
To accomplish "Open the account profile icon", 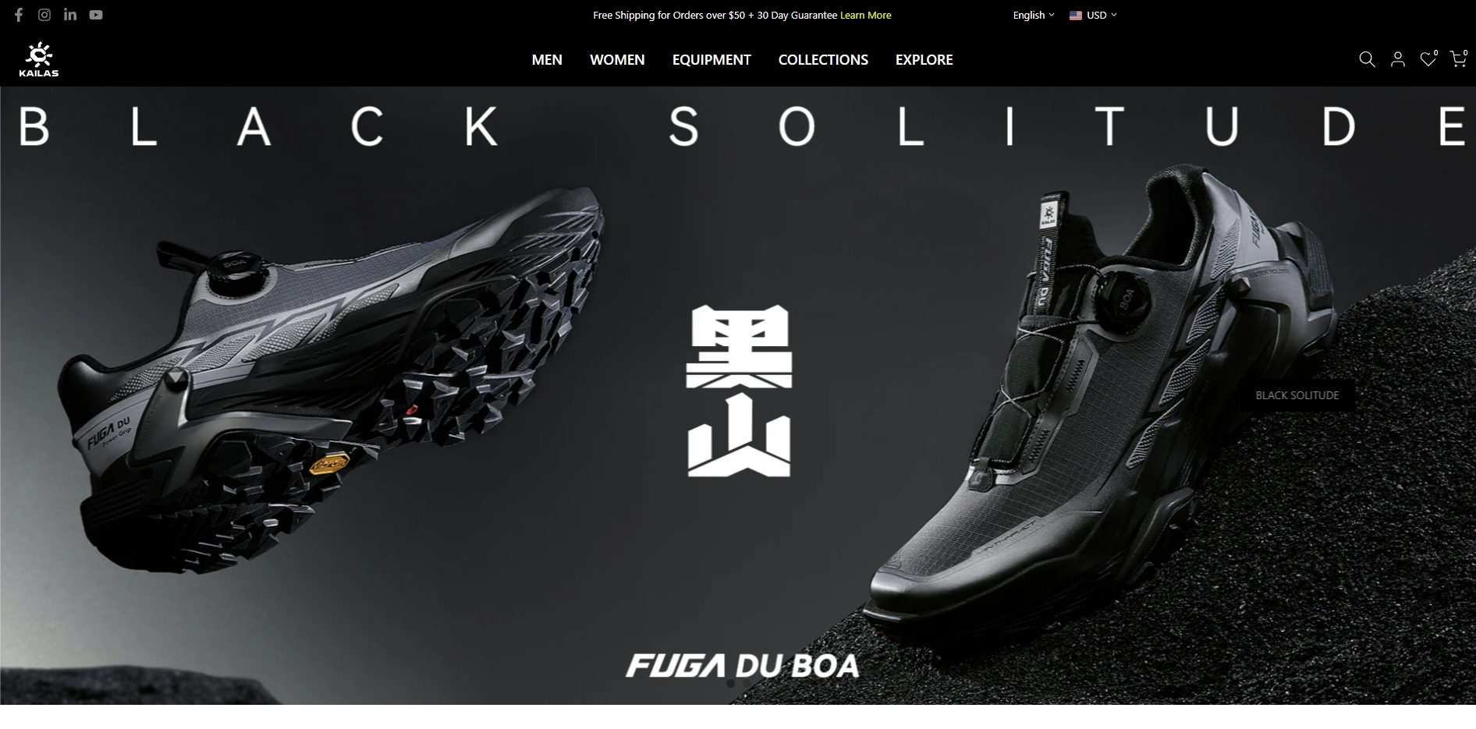I will (1398, 59).
